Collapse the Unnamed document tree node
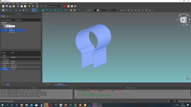 pos(2,24)
